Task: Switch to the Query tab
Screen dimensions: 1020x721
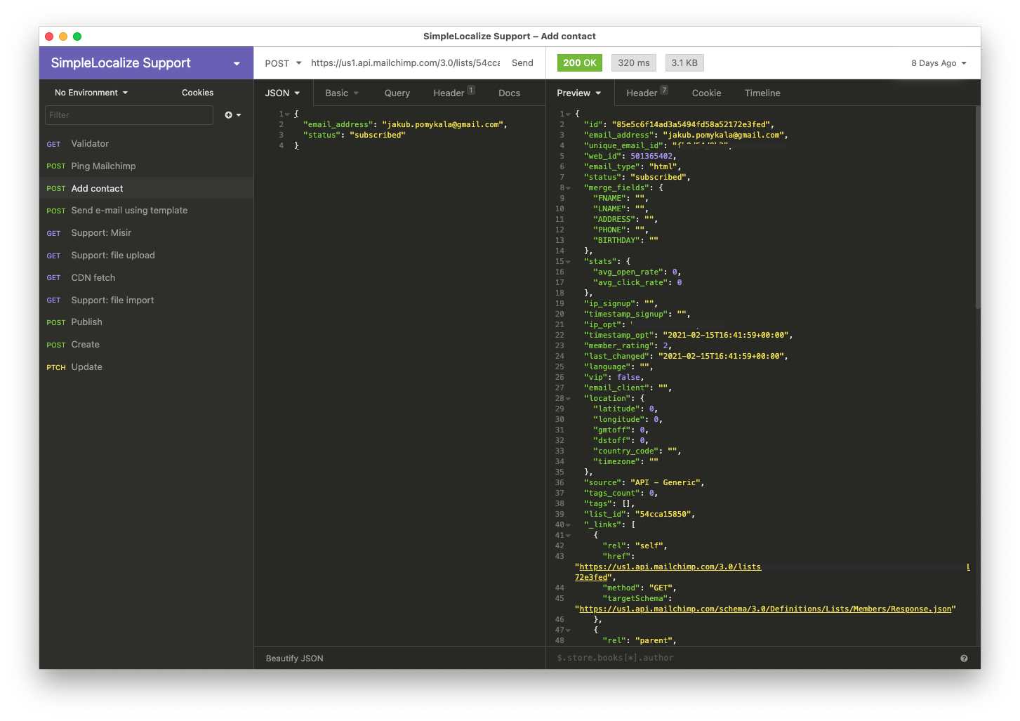Action: [397, 93]
